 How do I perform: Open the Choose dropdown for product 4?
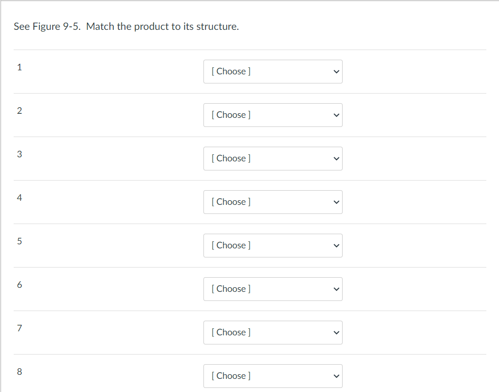[273, 202]
